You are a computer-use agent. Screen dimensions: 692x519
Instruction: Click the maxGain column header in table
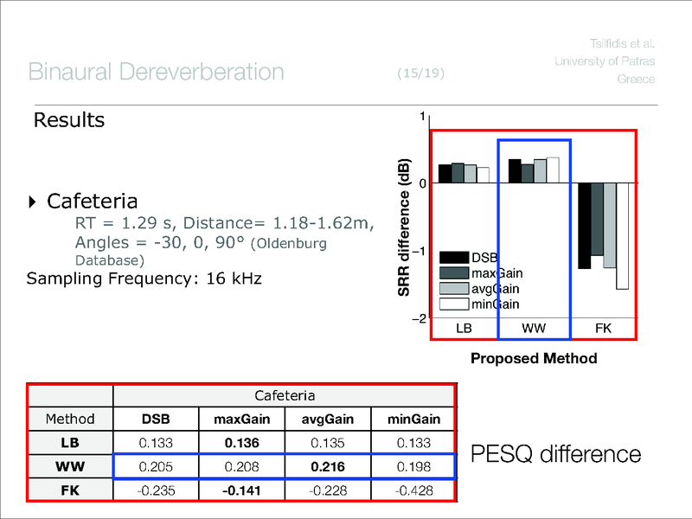(242, 420)
